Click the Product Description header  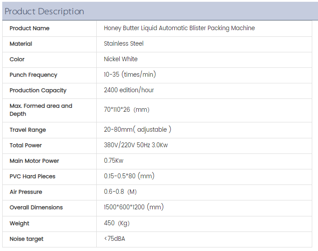tap(44, 12)
